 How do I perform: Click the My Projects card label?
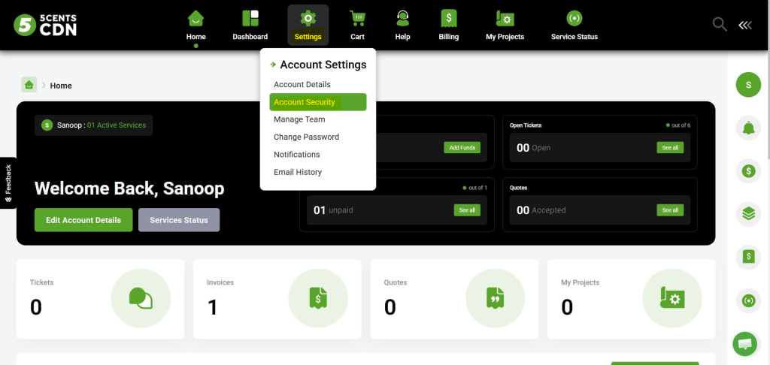tap(580, 282)
